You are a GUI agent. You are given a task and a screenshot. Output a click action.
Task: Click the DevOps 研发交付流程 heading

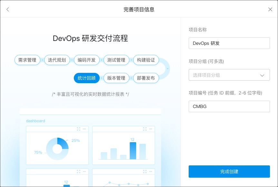click(90, 38)
